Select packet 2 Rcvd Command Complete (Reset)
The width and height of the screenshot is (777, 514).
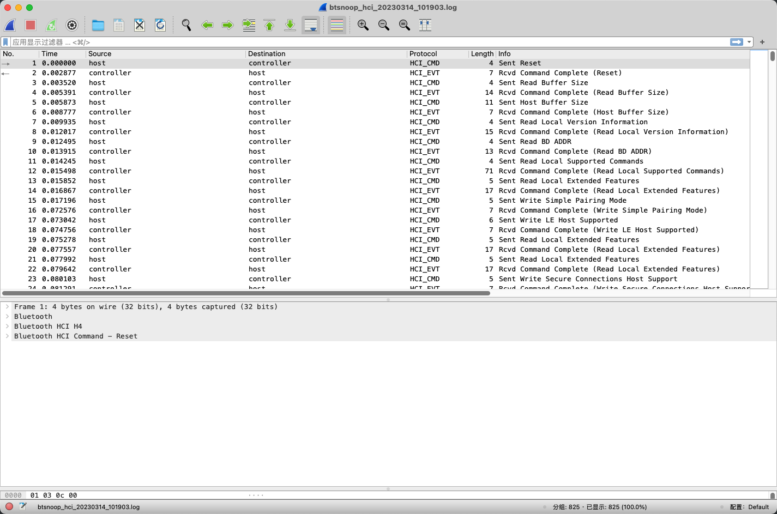pos(375,73)
